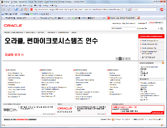
Task: Open the Support navigation item
Action: pos(41,32)
